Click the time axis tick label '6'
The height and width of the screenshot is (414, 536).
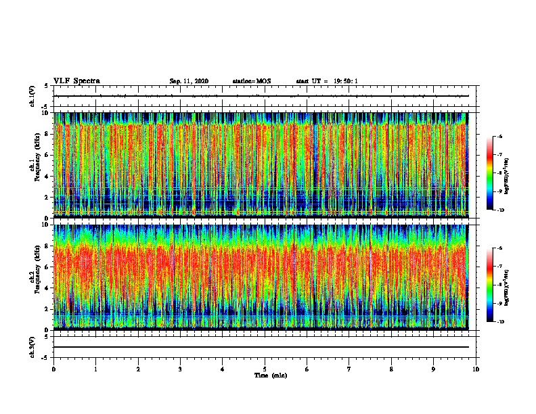click(x=307, y=369)
